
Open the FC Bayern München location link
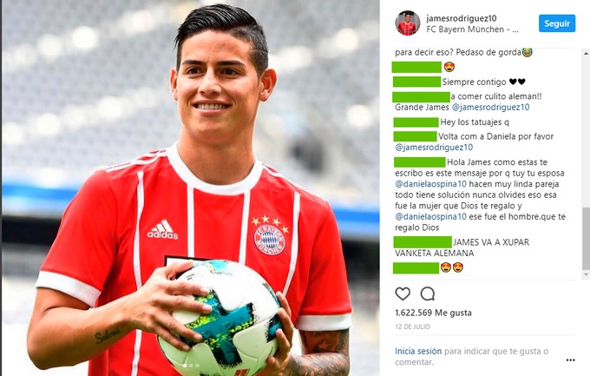[x=472, y=30]
